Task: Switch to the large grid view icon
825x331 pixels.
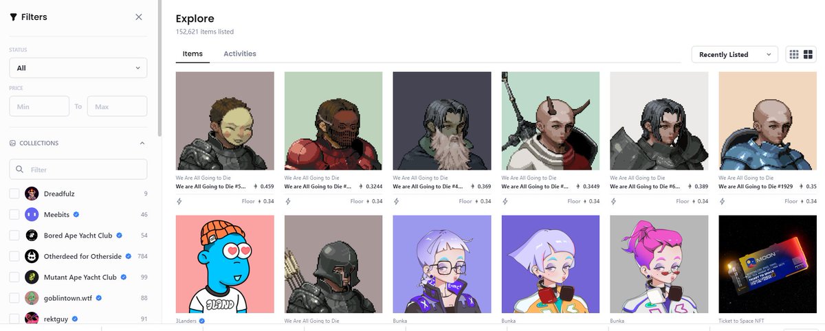Action: point(808,54)
